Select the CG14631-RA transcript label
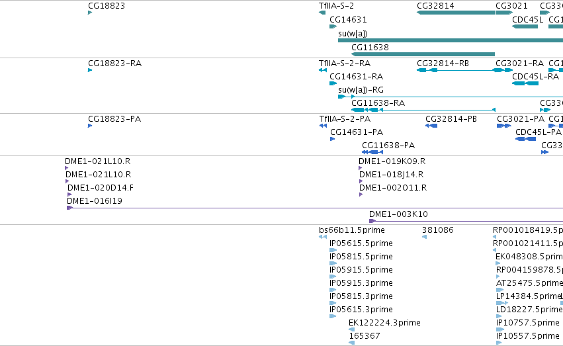The height and width of the screenshot is (346, 563). pyautogui.click(x=356, y=77)
